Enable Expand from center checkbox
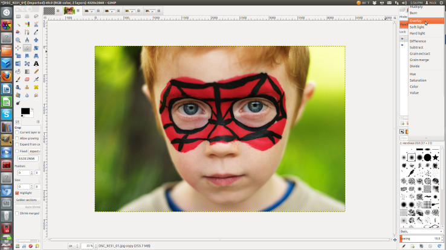Image resolution: width=446 pixels, height=250 pixels. [17, 144]
